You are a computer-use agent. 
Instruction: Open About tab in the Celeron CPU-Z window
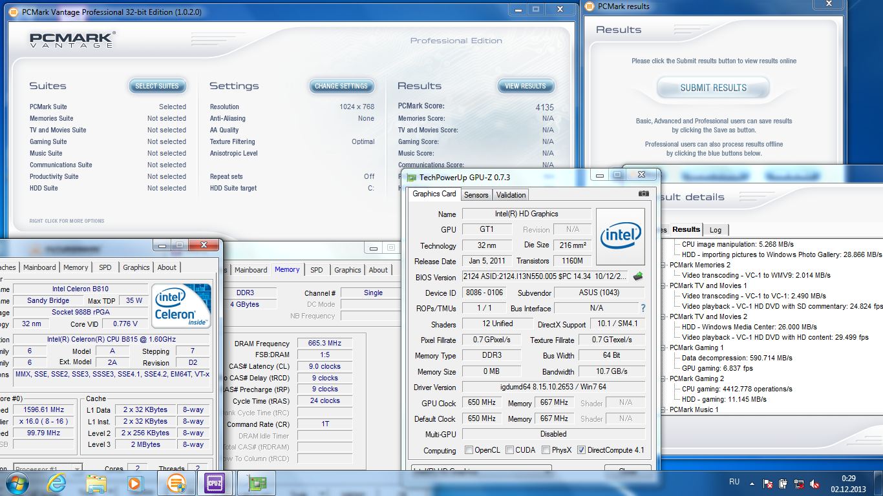click(x=167, y=267)
